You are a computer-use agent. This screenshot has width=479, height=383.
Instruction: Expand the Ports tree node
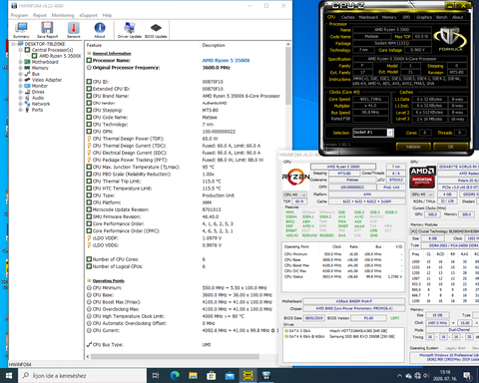tap(20, 110)
